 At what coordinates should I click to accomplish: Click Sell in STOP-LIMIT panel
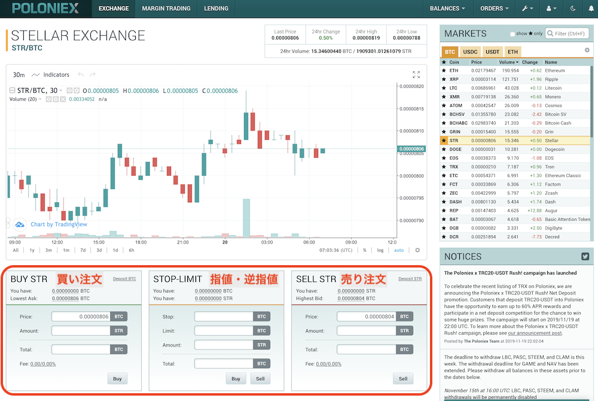tap(260, 378)
